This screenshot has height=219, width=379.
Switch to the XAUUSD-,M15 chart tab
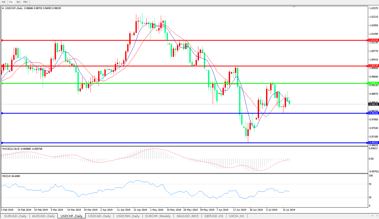click(x=187, y=216)
